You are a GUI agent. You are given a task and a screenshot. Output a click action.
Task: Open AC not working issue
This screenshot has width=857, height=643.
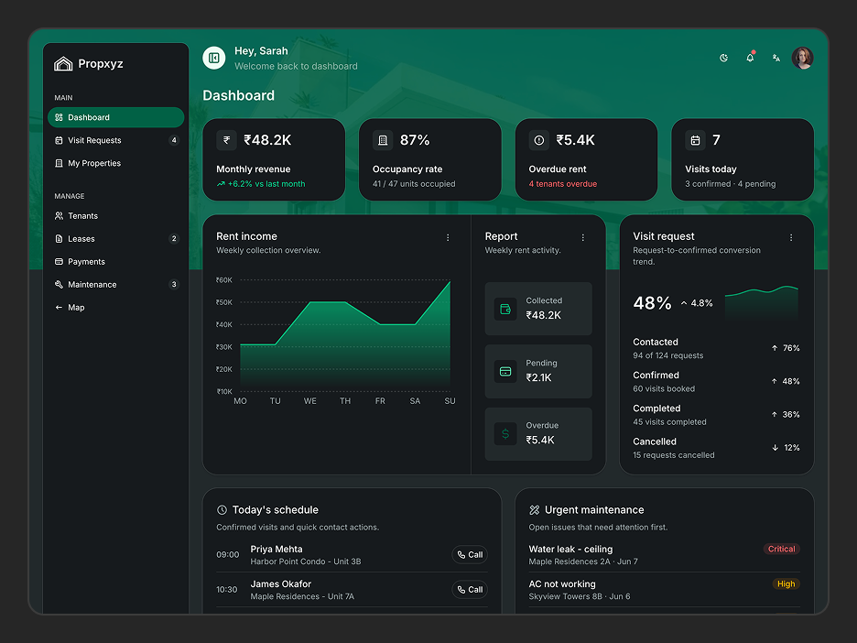tap(664, 590)
